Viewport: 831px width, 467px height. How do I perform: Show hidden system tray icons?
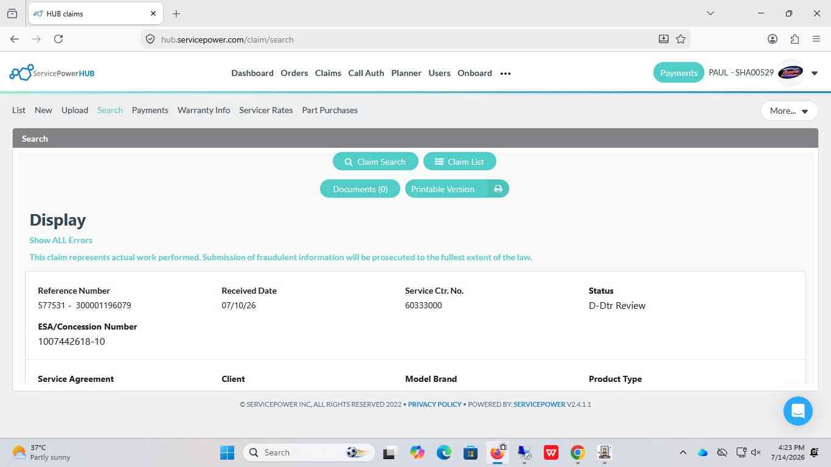click(683, 452)
